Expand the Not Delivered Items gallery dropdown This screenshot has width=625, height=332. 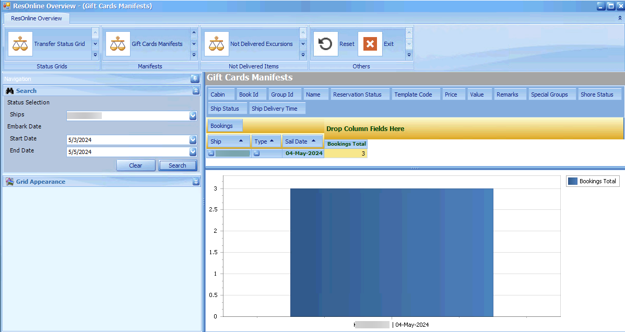click(303, 55)
